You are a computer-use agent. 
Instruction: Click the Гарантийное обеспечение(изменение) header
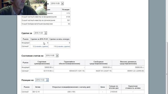pos(69,63)
